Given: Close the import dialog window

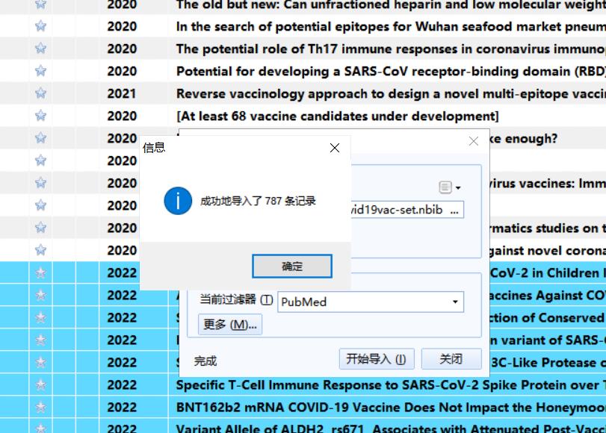Looking at the screenshot, I should pos(474,141).
